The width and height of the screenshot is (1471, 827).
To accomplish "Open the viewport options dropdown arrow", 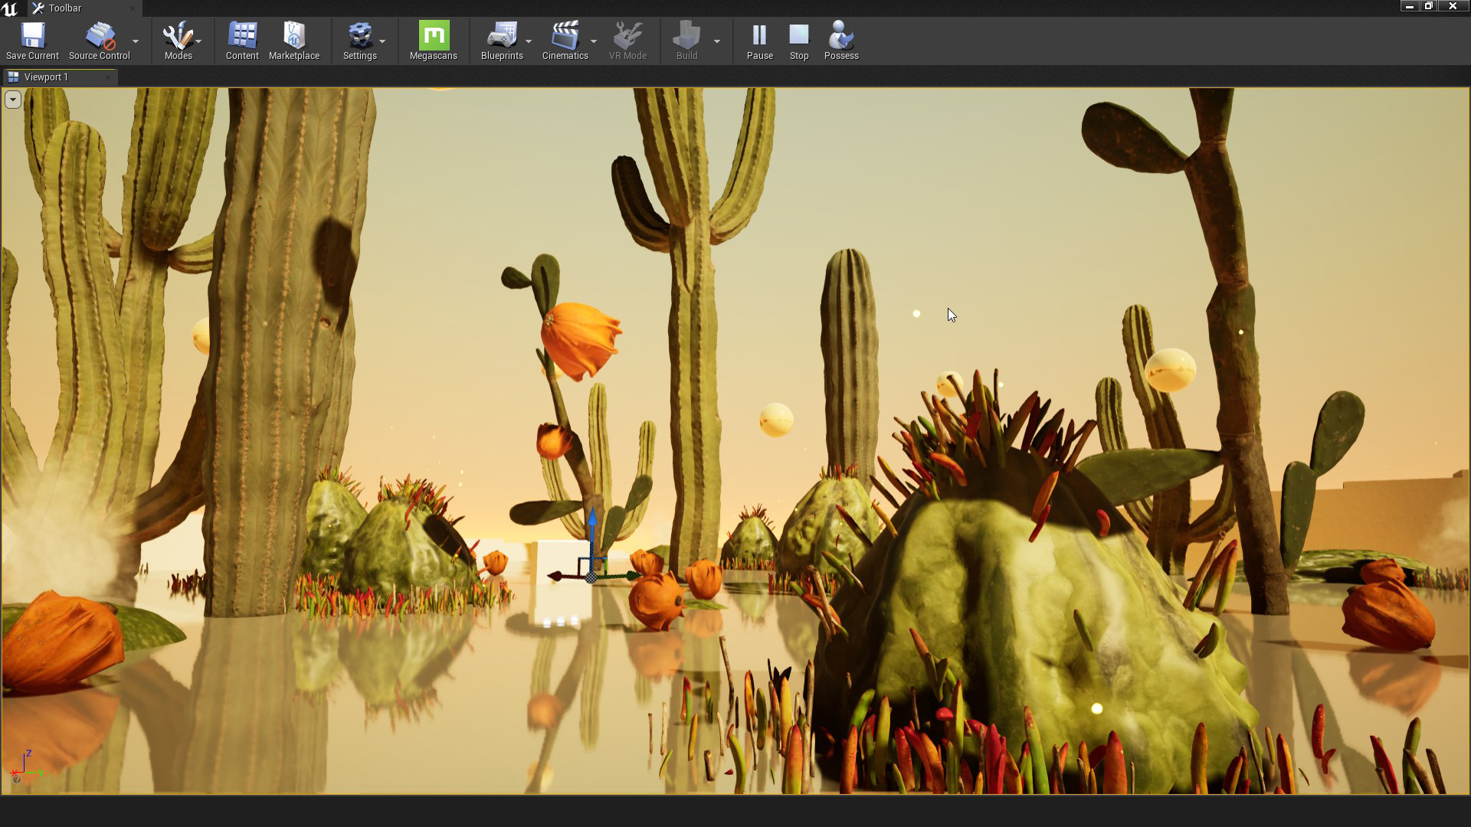I will tap(12, 100).
